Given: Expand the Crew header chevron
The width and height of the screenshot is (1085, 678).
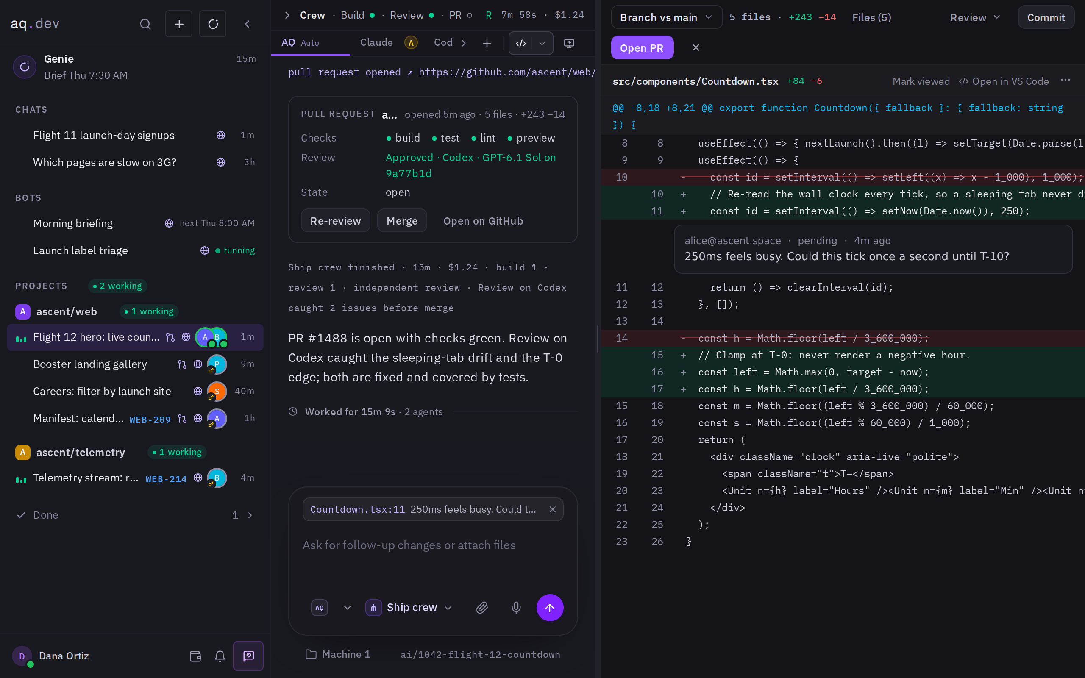Looking at the screenshot, I should coord(287,15).
